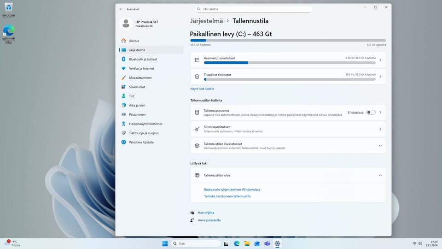Viewport: 442px width, 249px height.
Task: Go to Sovellukset in the sidebar
Action: pyautogui.click(x=137, y=87)
